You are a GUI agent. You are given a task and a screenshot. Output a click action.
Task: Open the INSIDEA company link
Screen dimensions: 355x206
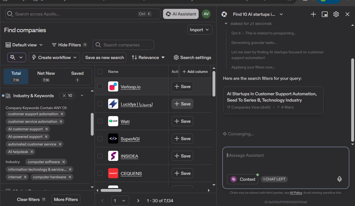129,156
